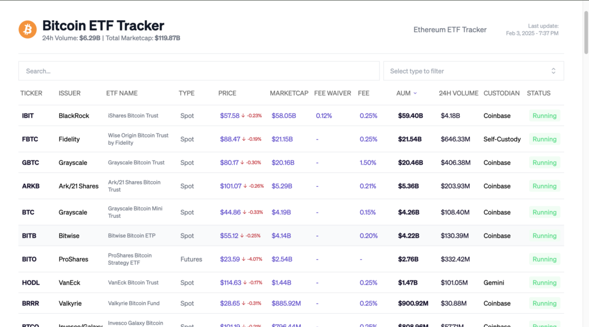Click the orange Bitcoin logo icon
Viewport: 589px width, 327px height.
tap(28, 29)
